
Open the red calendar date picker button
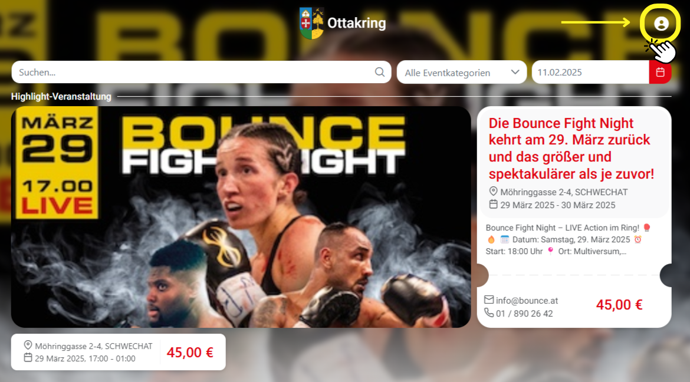point(660,72)
